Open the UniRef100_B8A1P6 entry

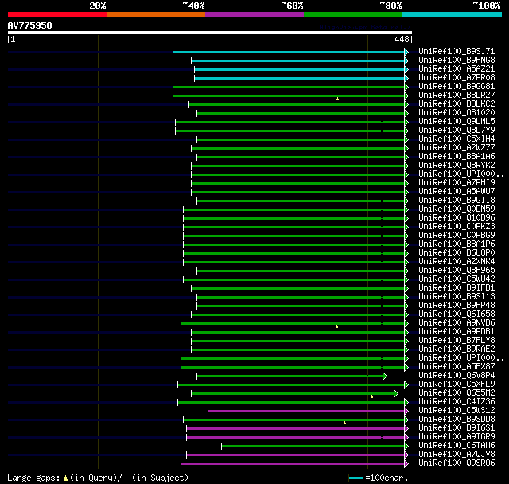coord(457,244)
